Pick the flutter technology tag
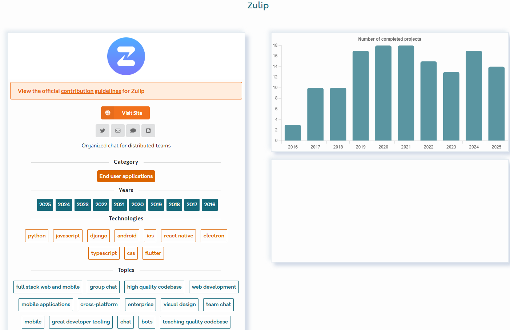The width and height of the screenshot is (510, 330). [x=153, y=253]
